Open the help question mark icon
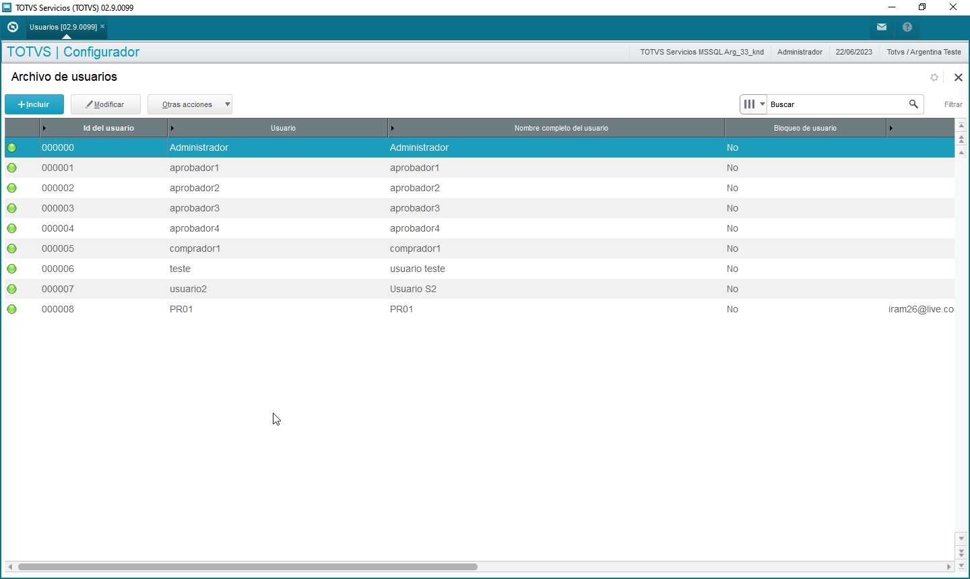 pos(907,27)
